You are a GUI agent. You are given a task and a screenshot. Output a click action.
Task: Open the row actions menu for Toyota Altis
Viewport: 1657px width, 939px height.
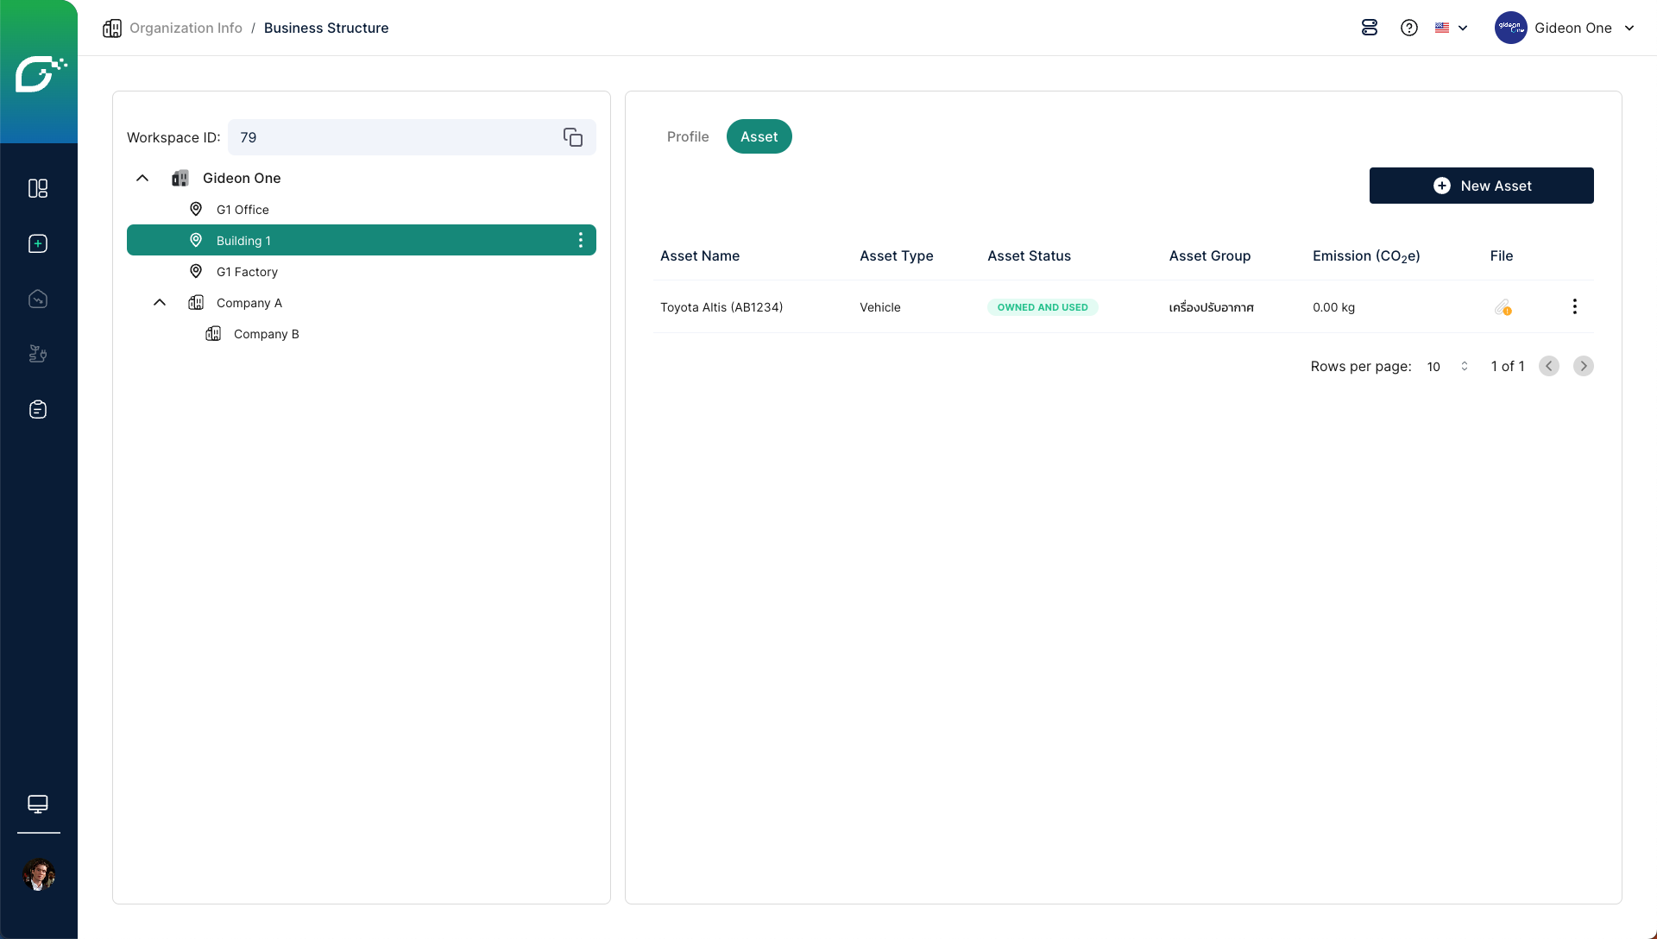(1575, 306)
